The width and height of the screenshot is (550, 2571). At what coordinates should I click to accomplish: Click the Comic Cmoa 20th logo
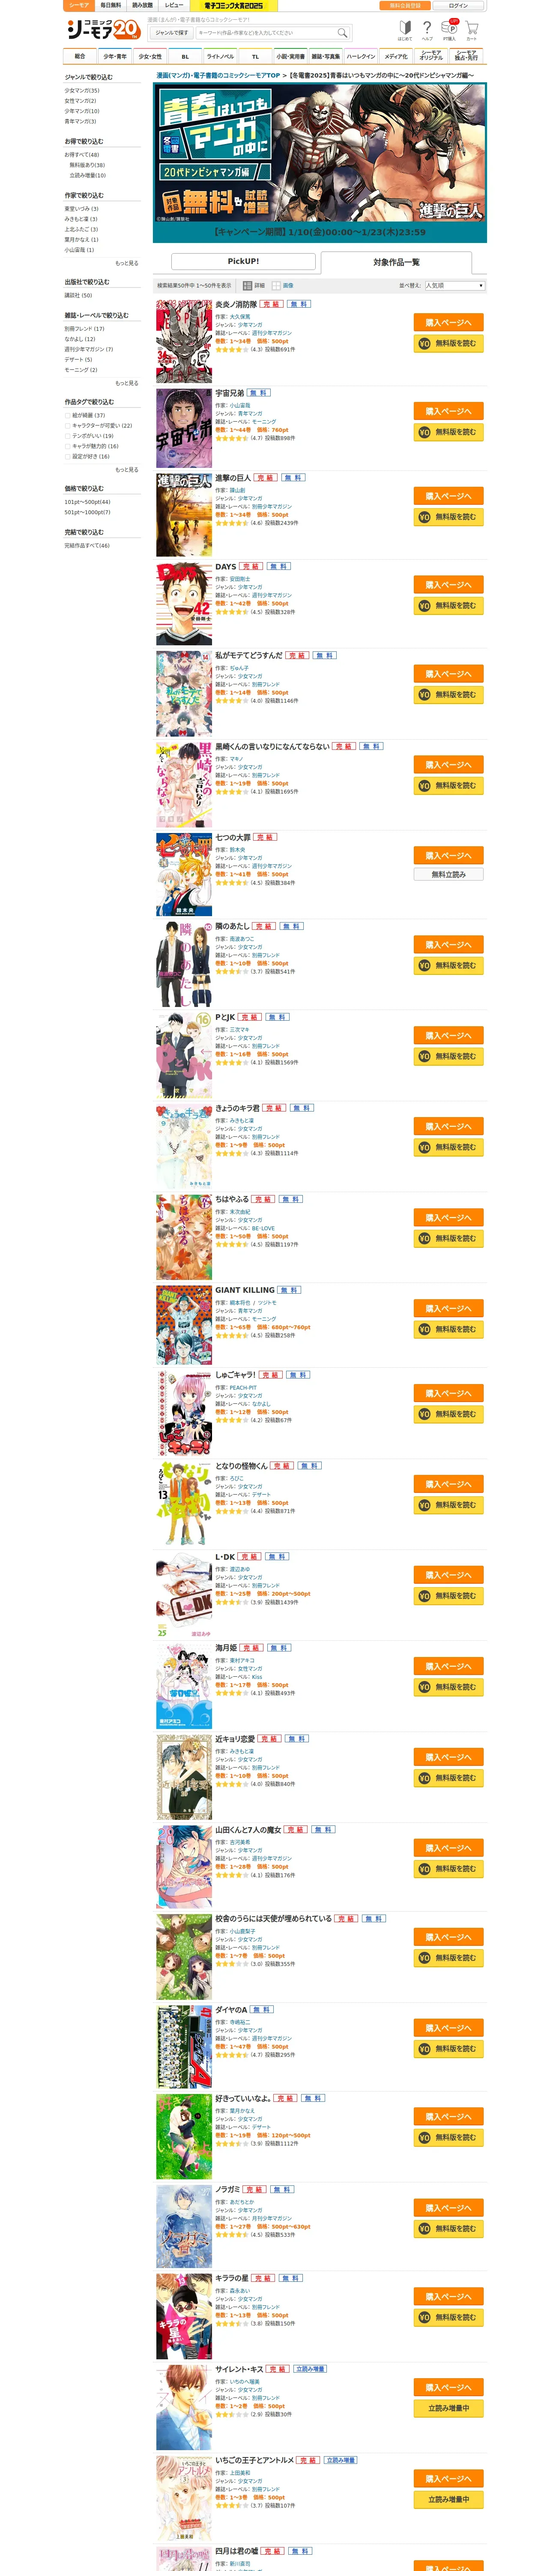tap(103, 29)
